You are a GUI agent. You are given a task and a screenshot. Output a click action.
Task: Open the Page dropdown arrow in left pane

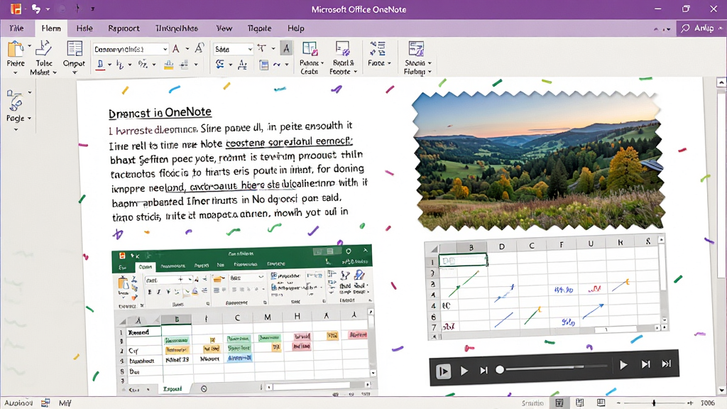pyautogui.click(x=29, y=119)
